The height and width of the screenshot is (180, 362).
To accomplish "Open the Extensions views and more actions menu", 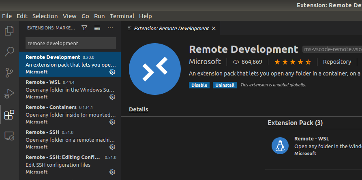I will (110, 28).
